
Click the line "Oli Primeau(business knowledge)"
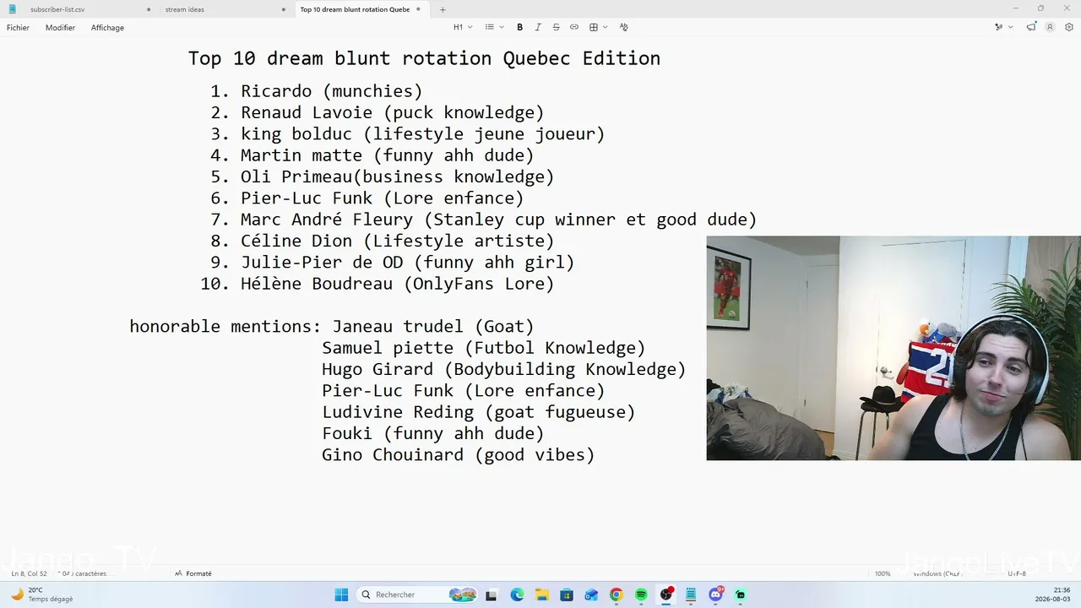397,176
